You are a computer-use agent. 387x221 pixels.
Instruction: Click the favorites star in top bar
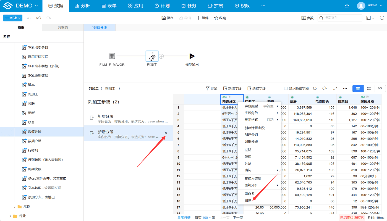click(x=347, y=6)
